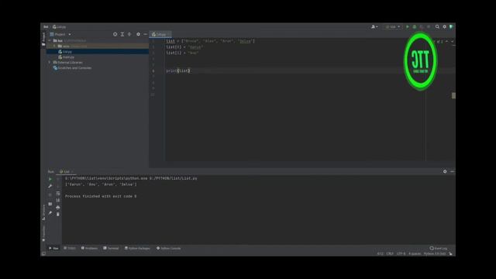496x279 pixels.
Task: Click the Process finished with exit code text
Action: click(x=101, y=196)
